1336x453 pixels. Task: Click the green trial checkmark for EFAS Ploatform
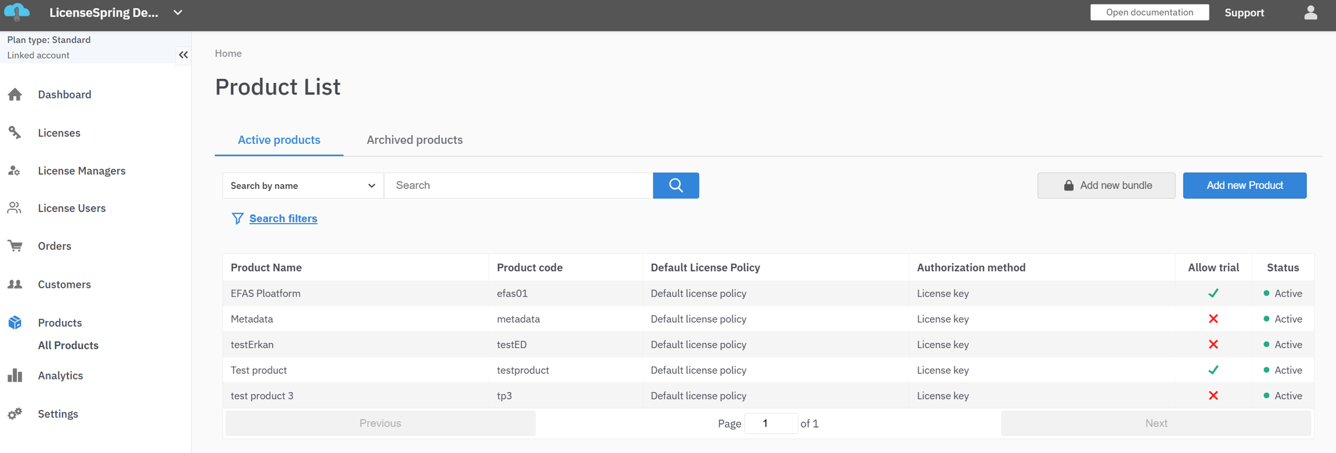pyautogui.click(x=1213, y=293)
